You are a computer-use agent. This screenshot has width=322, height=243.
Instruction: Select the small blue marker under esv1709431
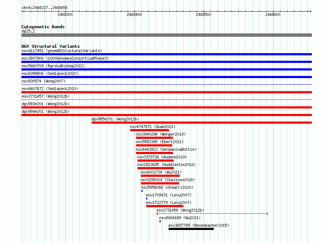[147, 199]
